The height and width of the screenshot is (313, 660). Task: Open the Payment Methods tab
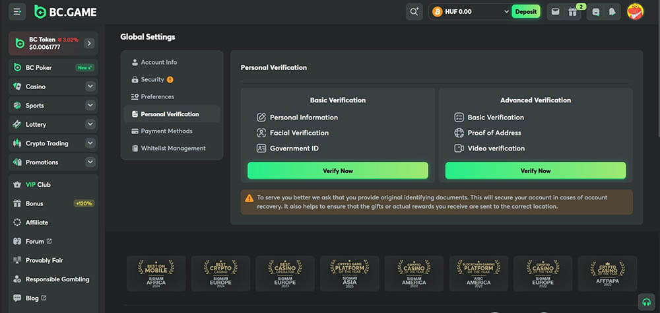coord(166,131)
